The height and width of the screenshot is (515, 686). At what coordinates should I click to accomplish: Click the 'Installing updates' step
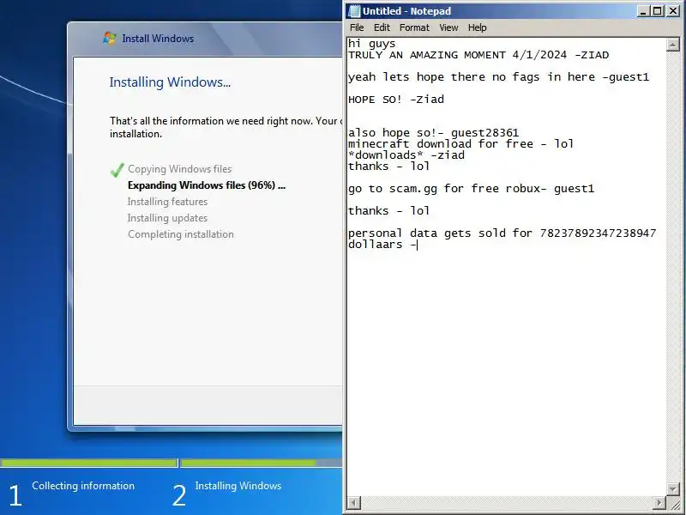167,218
